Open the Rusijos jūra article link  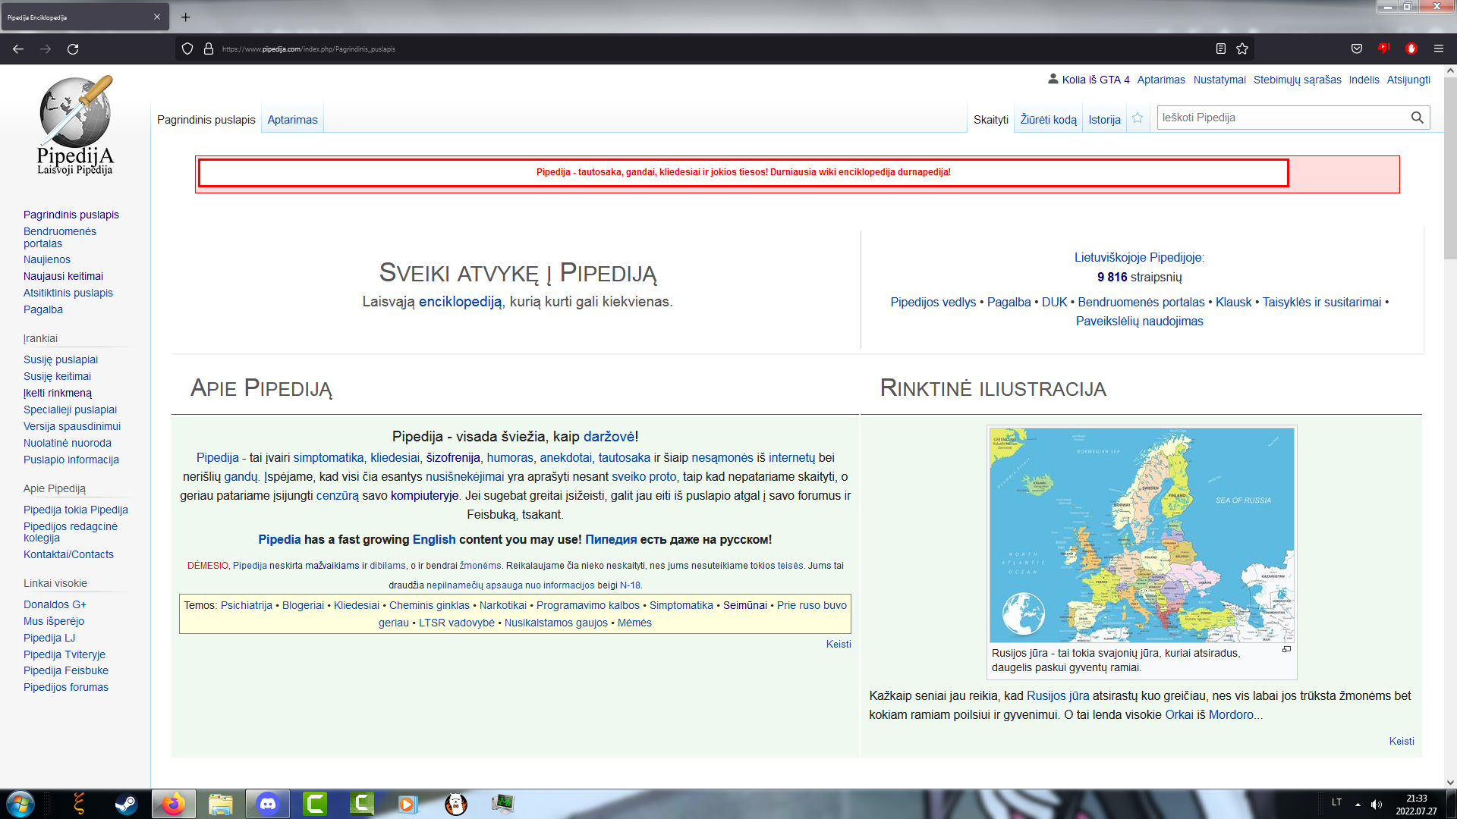coord(1057,695)
